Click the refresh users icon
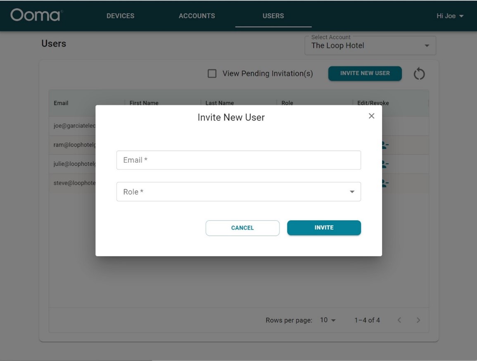 [x=419, y=74]
